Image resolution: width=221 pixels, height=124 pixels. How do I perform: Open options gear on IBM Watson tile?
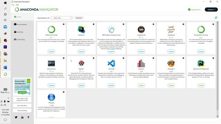click(124, 24)
